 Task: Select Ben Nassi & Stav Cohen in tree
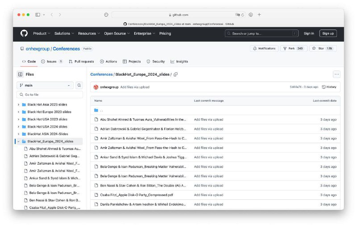pos(55,200)
